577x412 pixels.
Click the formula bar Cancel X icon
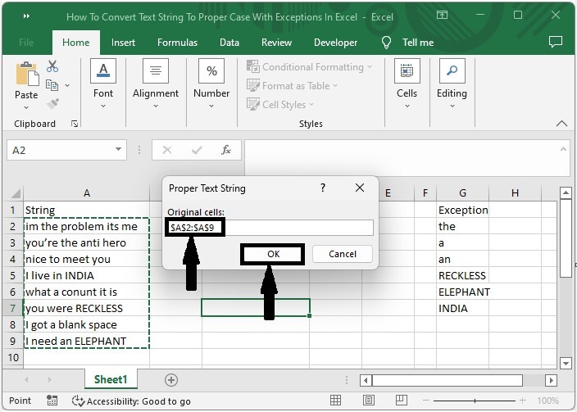click(x=167, y=150)
